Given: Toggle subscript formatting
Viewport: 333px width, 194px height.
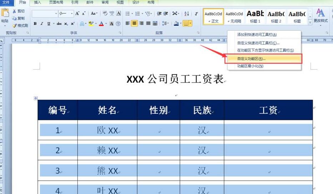Looking at the screenshot, I should coord(66,24).
